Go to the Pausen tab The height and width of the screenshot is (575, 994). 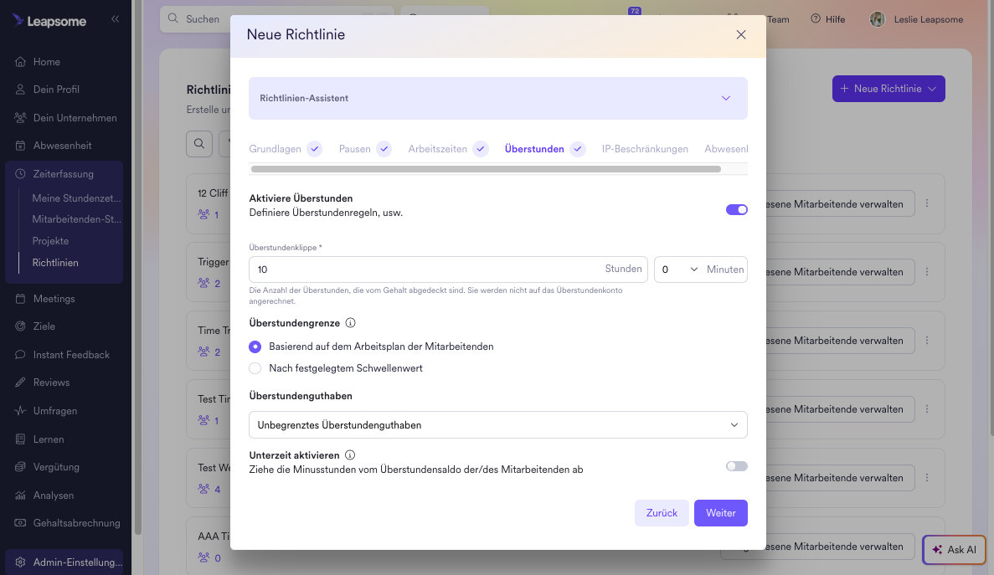(354, 149)
